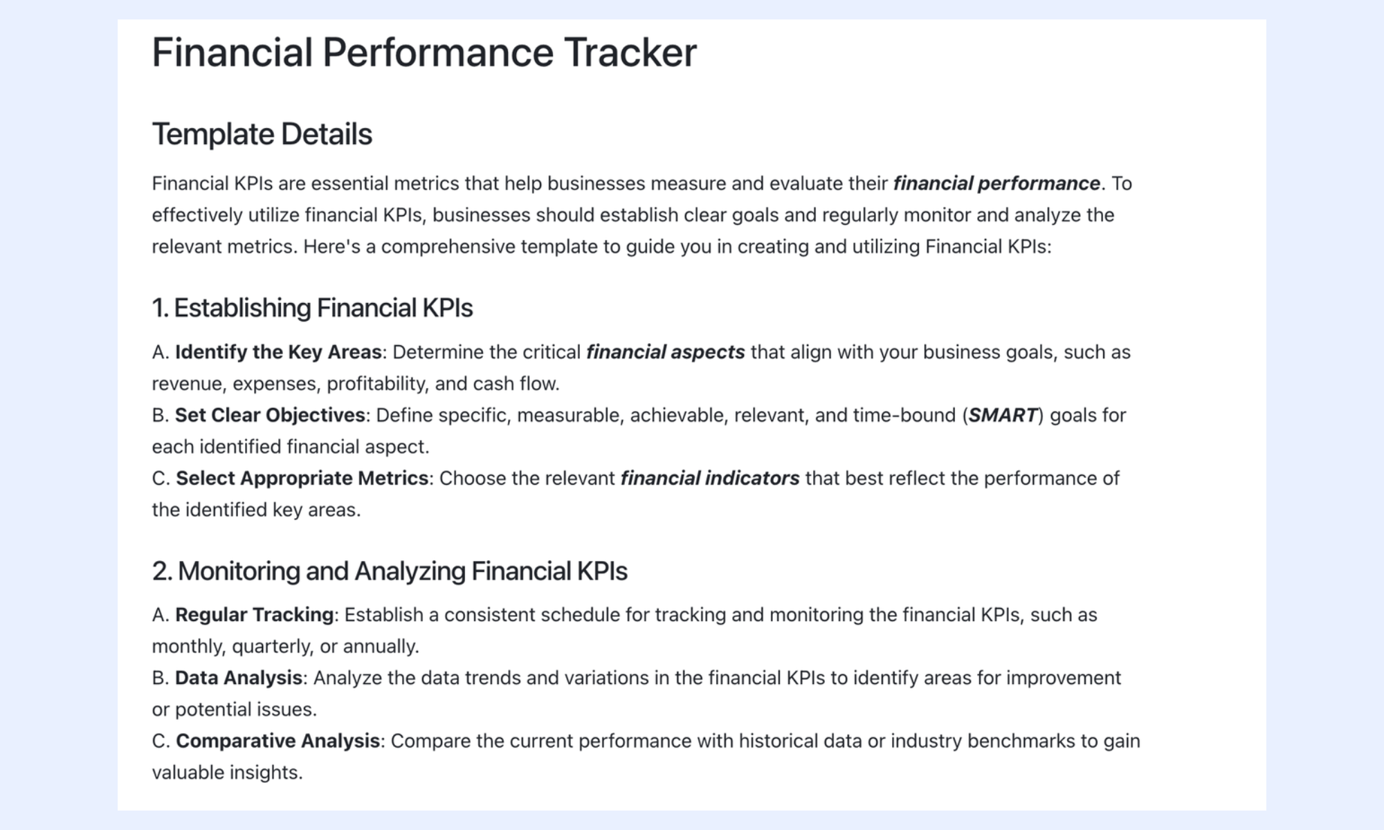This screenshot has height=830, width=1384.
Task: Click the 'monthly, quarterly, or annually.' line
Action: (x=286, y=647)
